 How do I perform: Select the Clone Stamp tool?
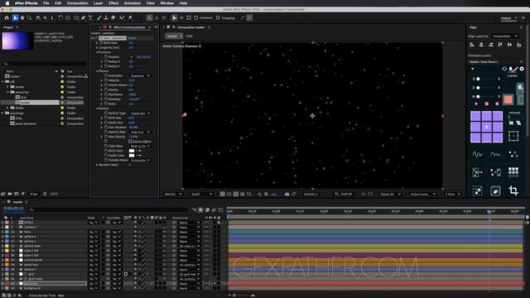(x=106, y=17)
